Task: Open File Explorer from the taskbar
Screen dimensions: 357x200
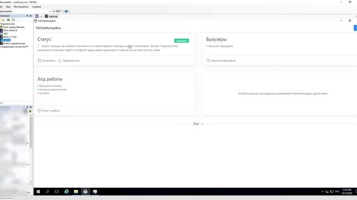Action: tap(76, 192)
